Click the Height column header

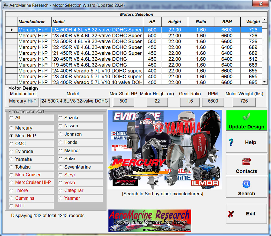click(x=175, y=22)
